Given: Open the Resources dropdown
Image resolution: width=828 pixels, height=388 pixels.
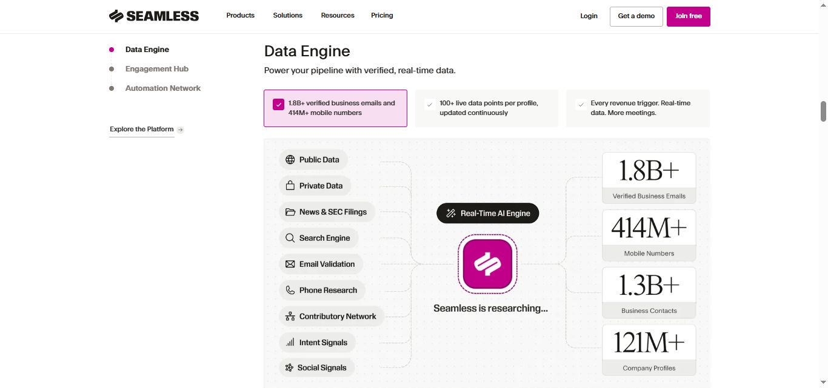Looking at the screenshot, I should tap(337, 15).
